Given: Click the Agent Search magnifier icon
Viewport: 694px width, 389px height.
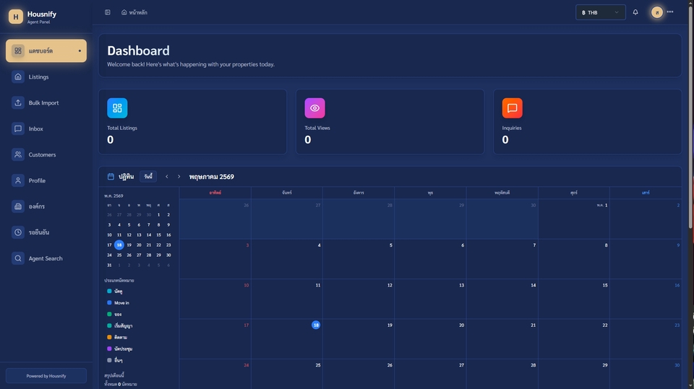Looking at the screenshot, I should [17, 258].
